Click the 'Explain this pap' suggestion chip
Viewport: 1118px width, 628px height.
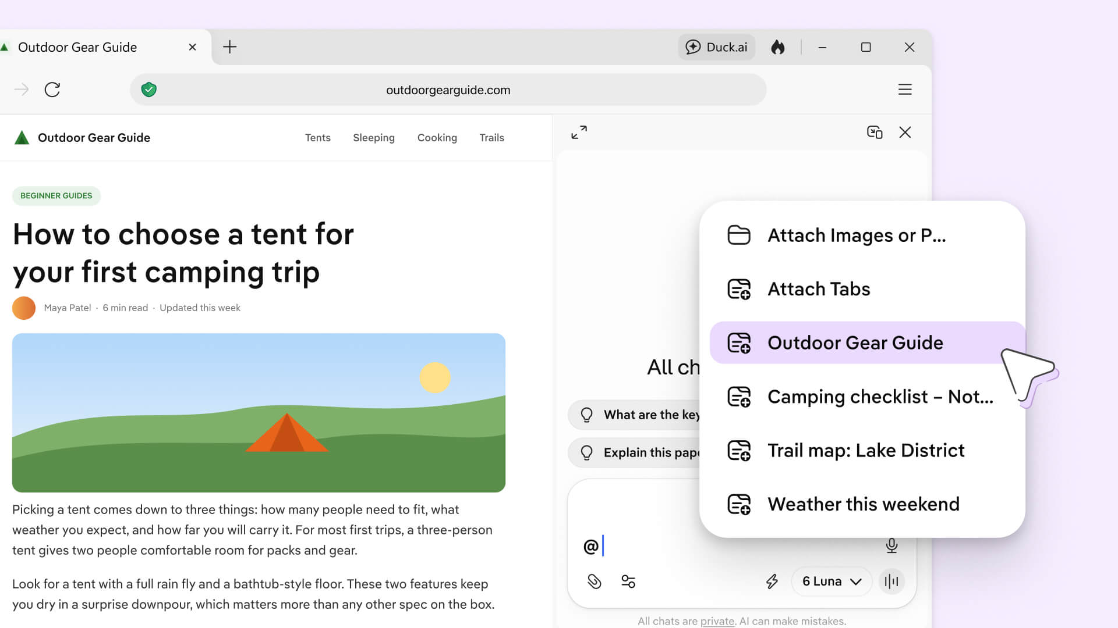pos(634,452)
